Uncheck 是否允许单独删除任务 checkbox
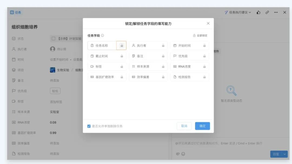This screenshot has height=164, width=292. pos(89,126)
